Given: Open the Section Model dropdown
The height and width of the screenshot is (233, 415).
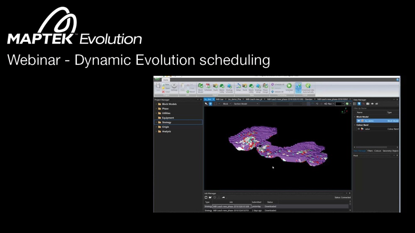Looking at the screenshot, I should coord(246,104).
